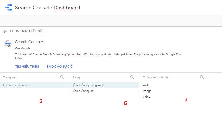Open search in the Trang web column

pyautogui.click(x=62, y=77)
